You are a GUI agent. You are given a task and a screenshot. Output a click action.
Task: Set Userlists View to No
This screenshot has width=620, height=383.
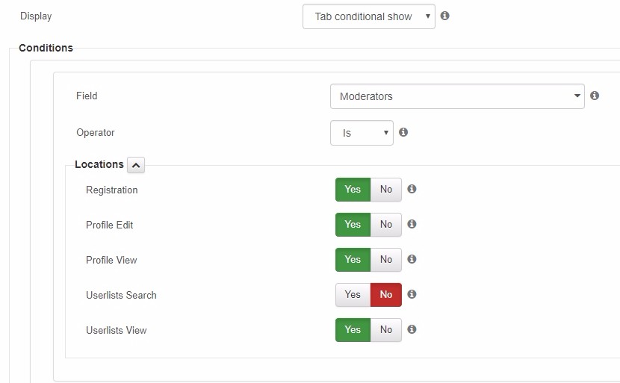[x=386, y=330]
